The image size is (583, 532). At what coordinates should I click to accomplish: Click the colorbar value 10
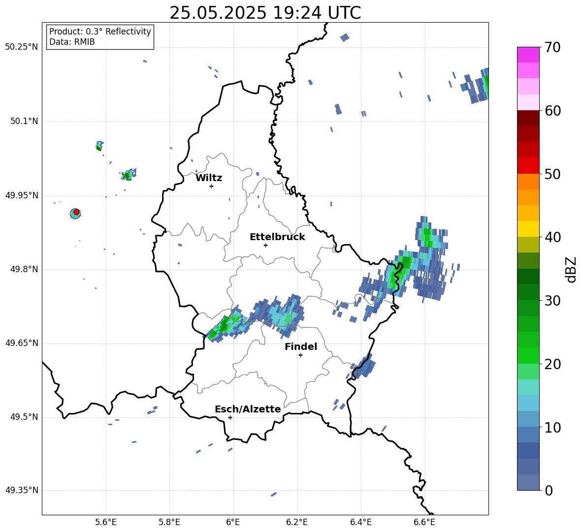point(552,427)
